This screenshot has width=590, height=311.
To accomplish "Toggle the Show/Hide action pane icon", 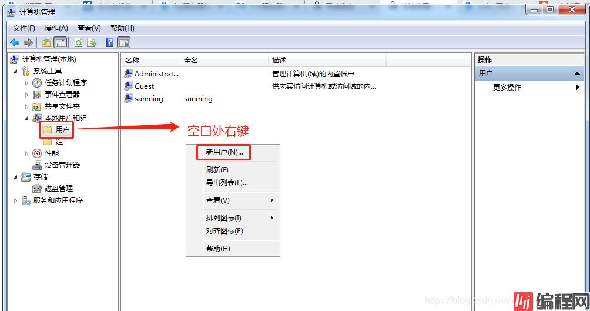I will [x=123, y=42].
